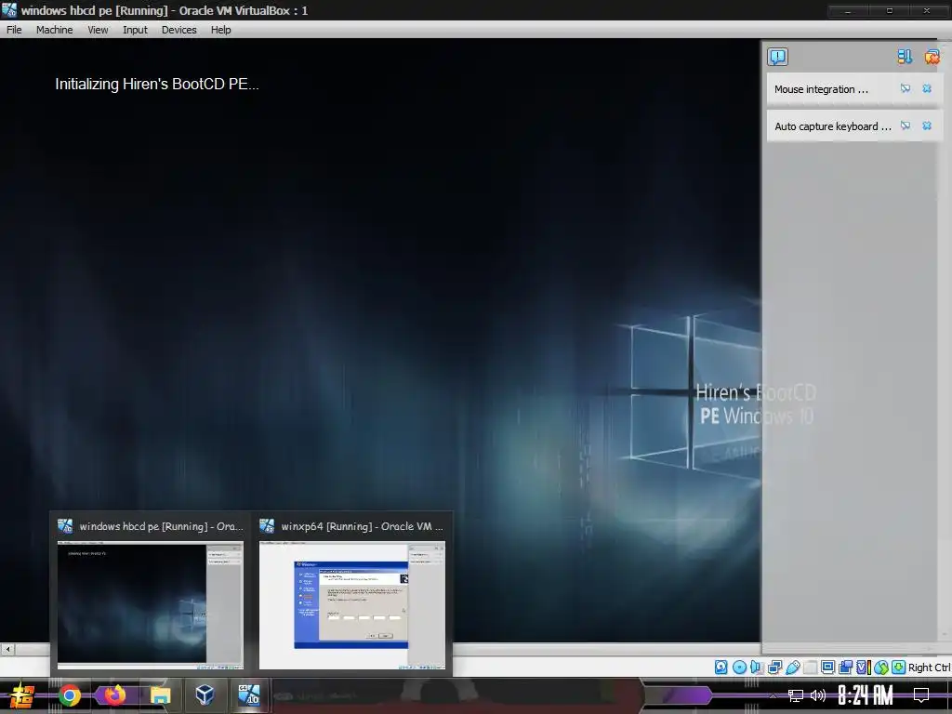Screen dimensions: 952x714
Task: Dismiss the Mouse integration notification
Action: point(927,88)
